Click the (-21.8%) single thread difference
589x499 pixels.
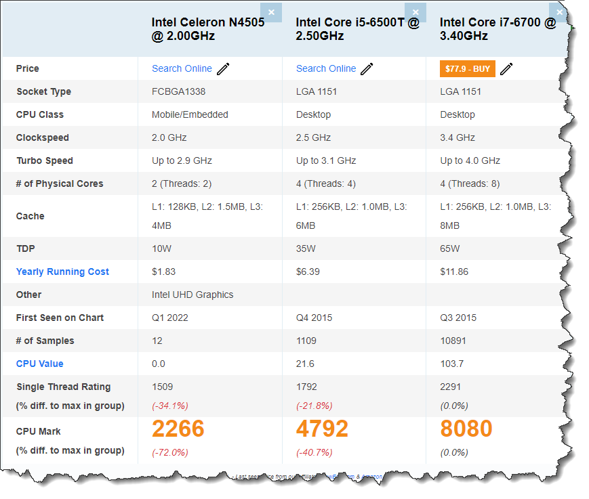pos(314,406)
